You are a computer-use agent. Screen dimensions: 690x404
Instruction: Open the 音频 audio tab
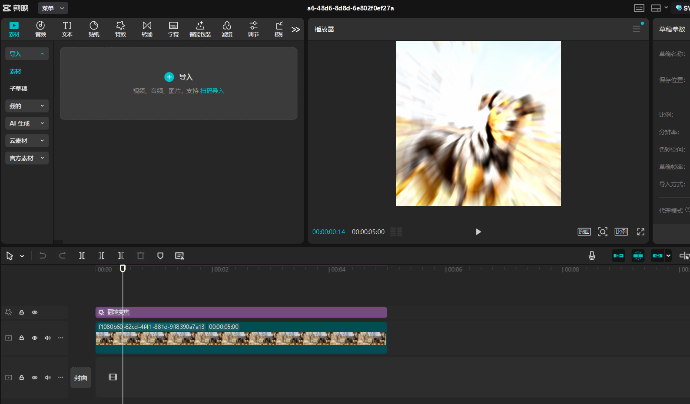[40, 29]
